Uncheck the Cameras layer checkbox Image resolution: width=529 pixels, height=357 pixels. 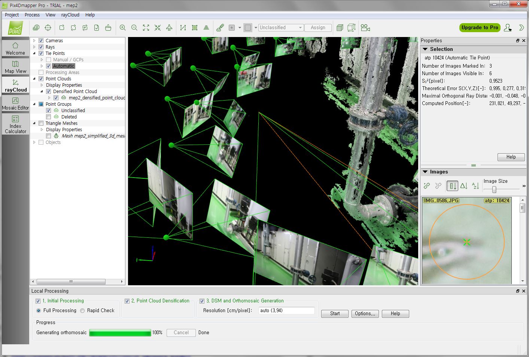click(x=41, y=40)
